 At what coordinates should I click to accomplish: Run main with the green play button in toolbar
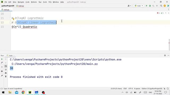[x=146, y=6]
